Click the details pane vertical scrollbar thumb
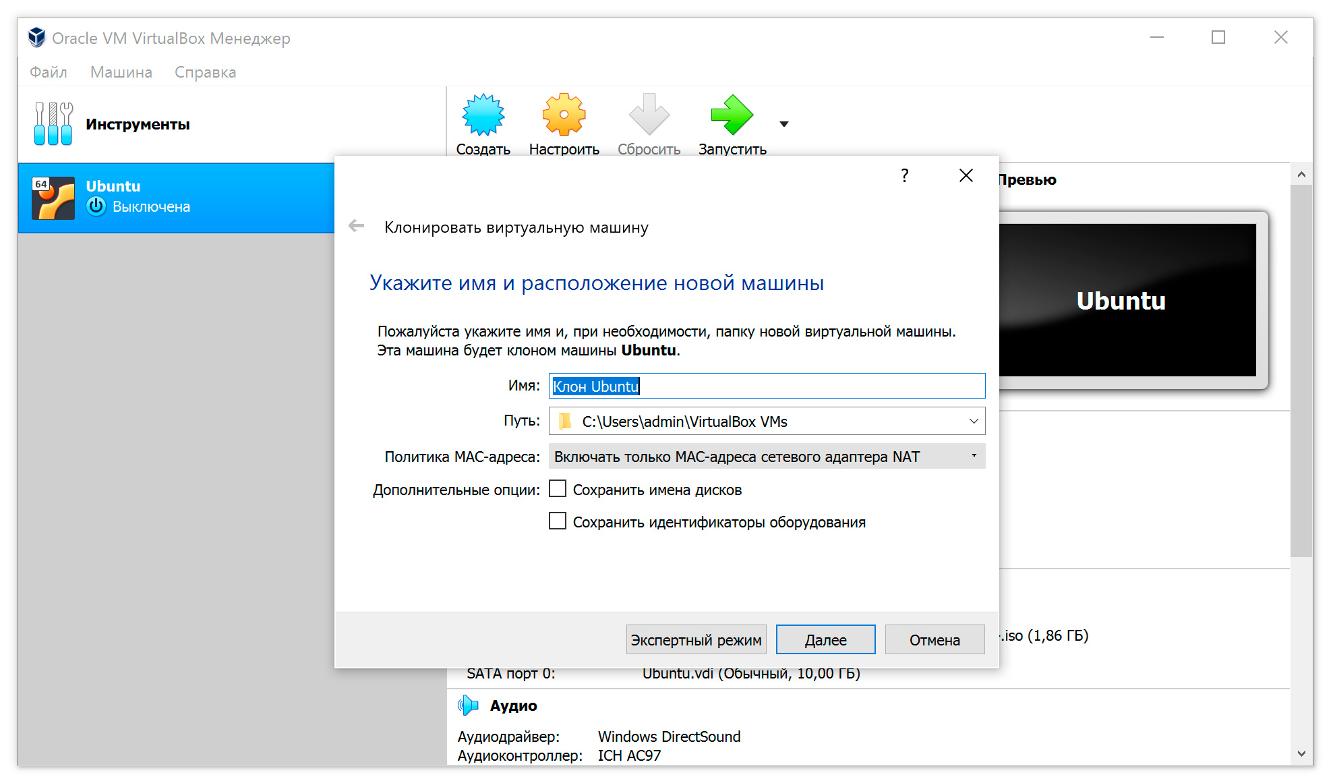The image size is (1333, 781). pos(1301,371)
